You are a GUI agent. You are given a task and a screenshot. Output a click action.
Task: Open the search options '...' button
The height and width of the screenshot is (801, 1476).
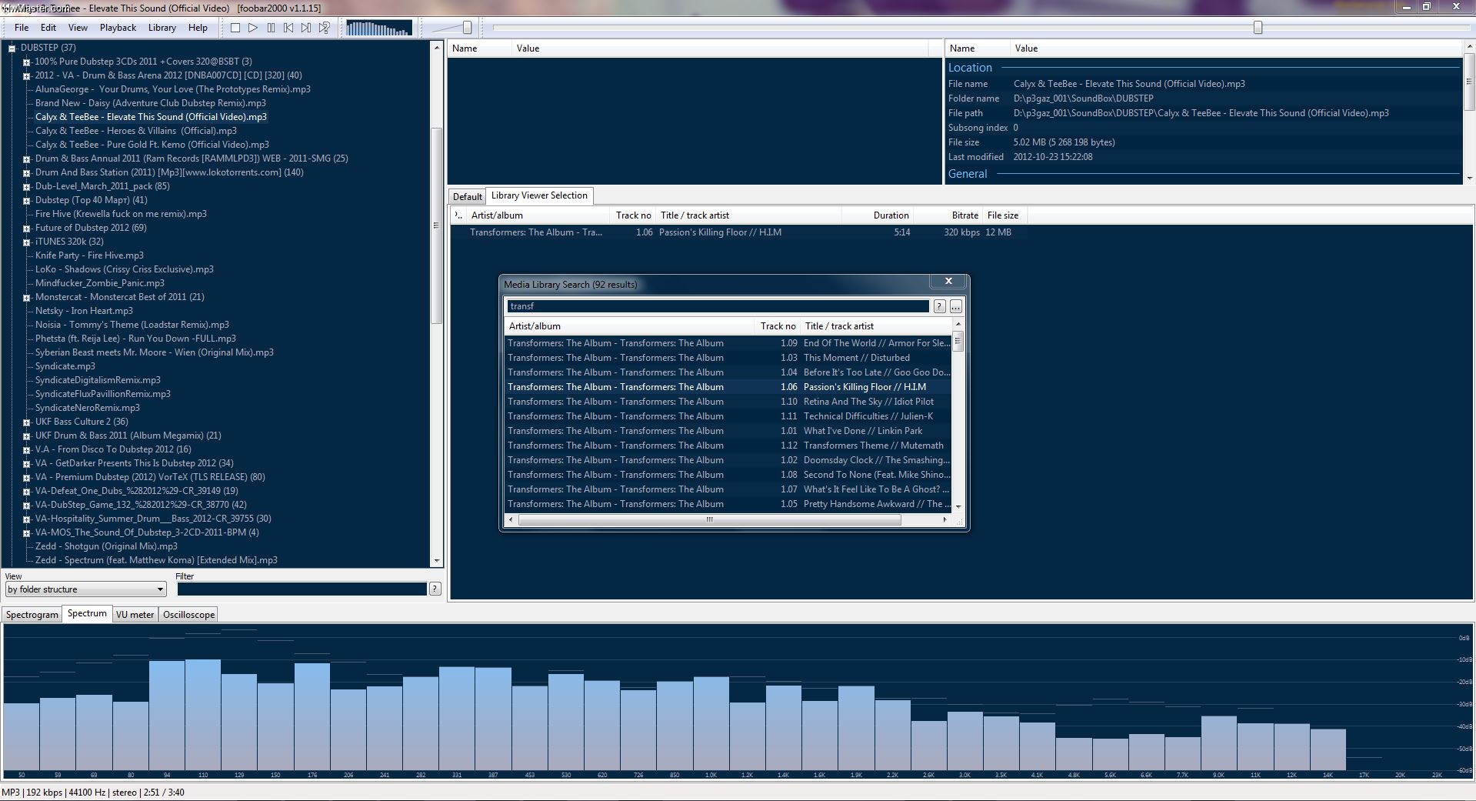coord(955,307)
